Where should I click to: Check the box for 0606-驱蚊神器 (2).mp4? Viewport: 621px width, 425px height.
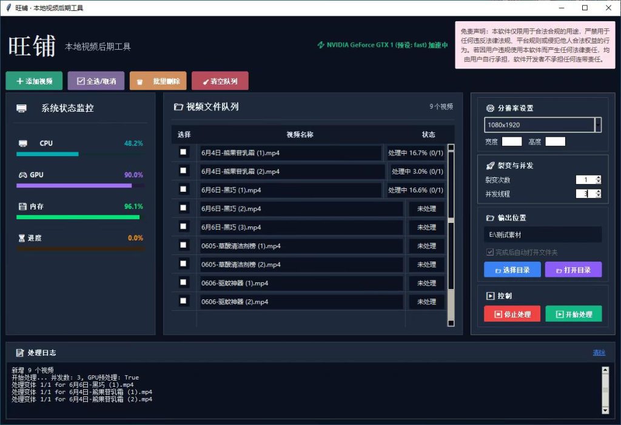pos(183,301)
